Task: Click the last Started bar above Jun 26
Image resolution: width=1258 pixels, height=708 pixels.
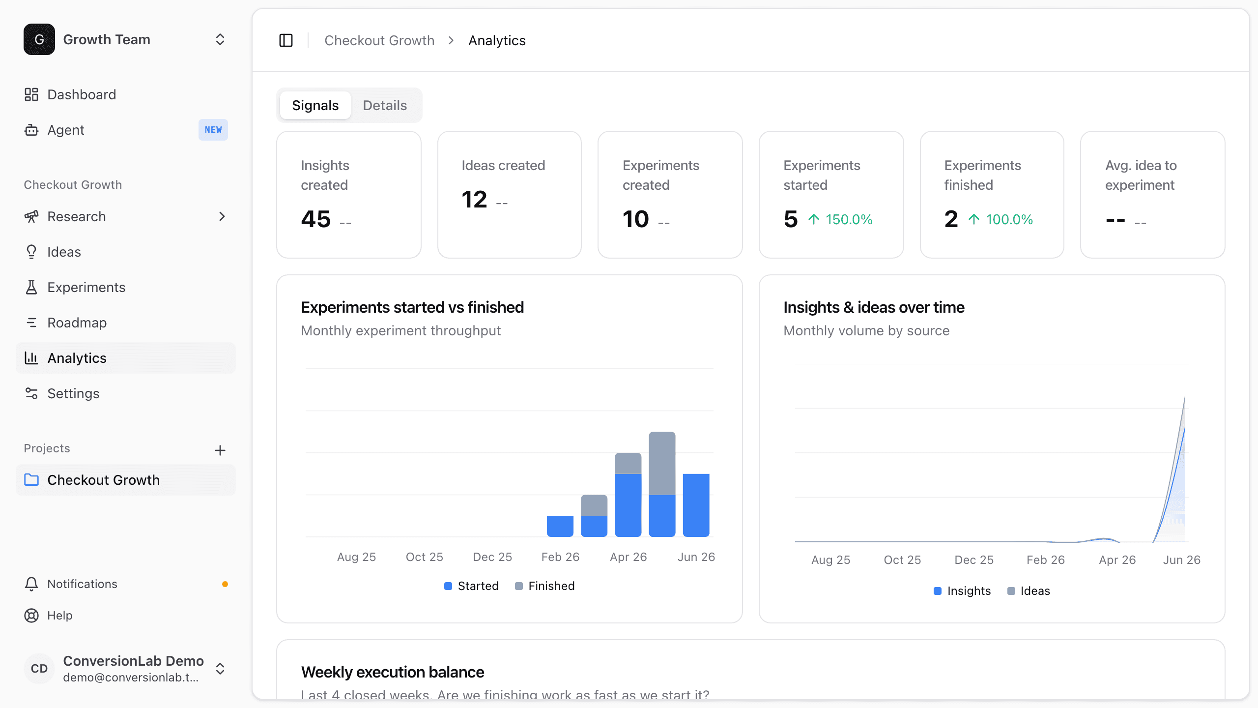Action: tap(696, 505)
